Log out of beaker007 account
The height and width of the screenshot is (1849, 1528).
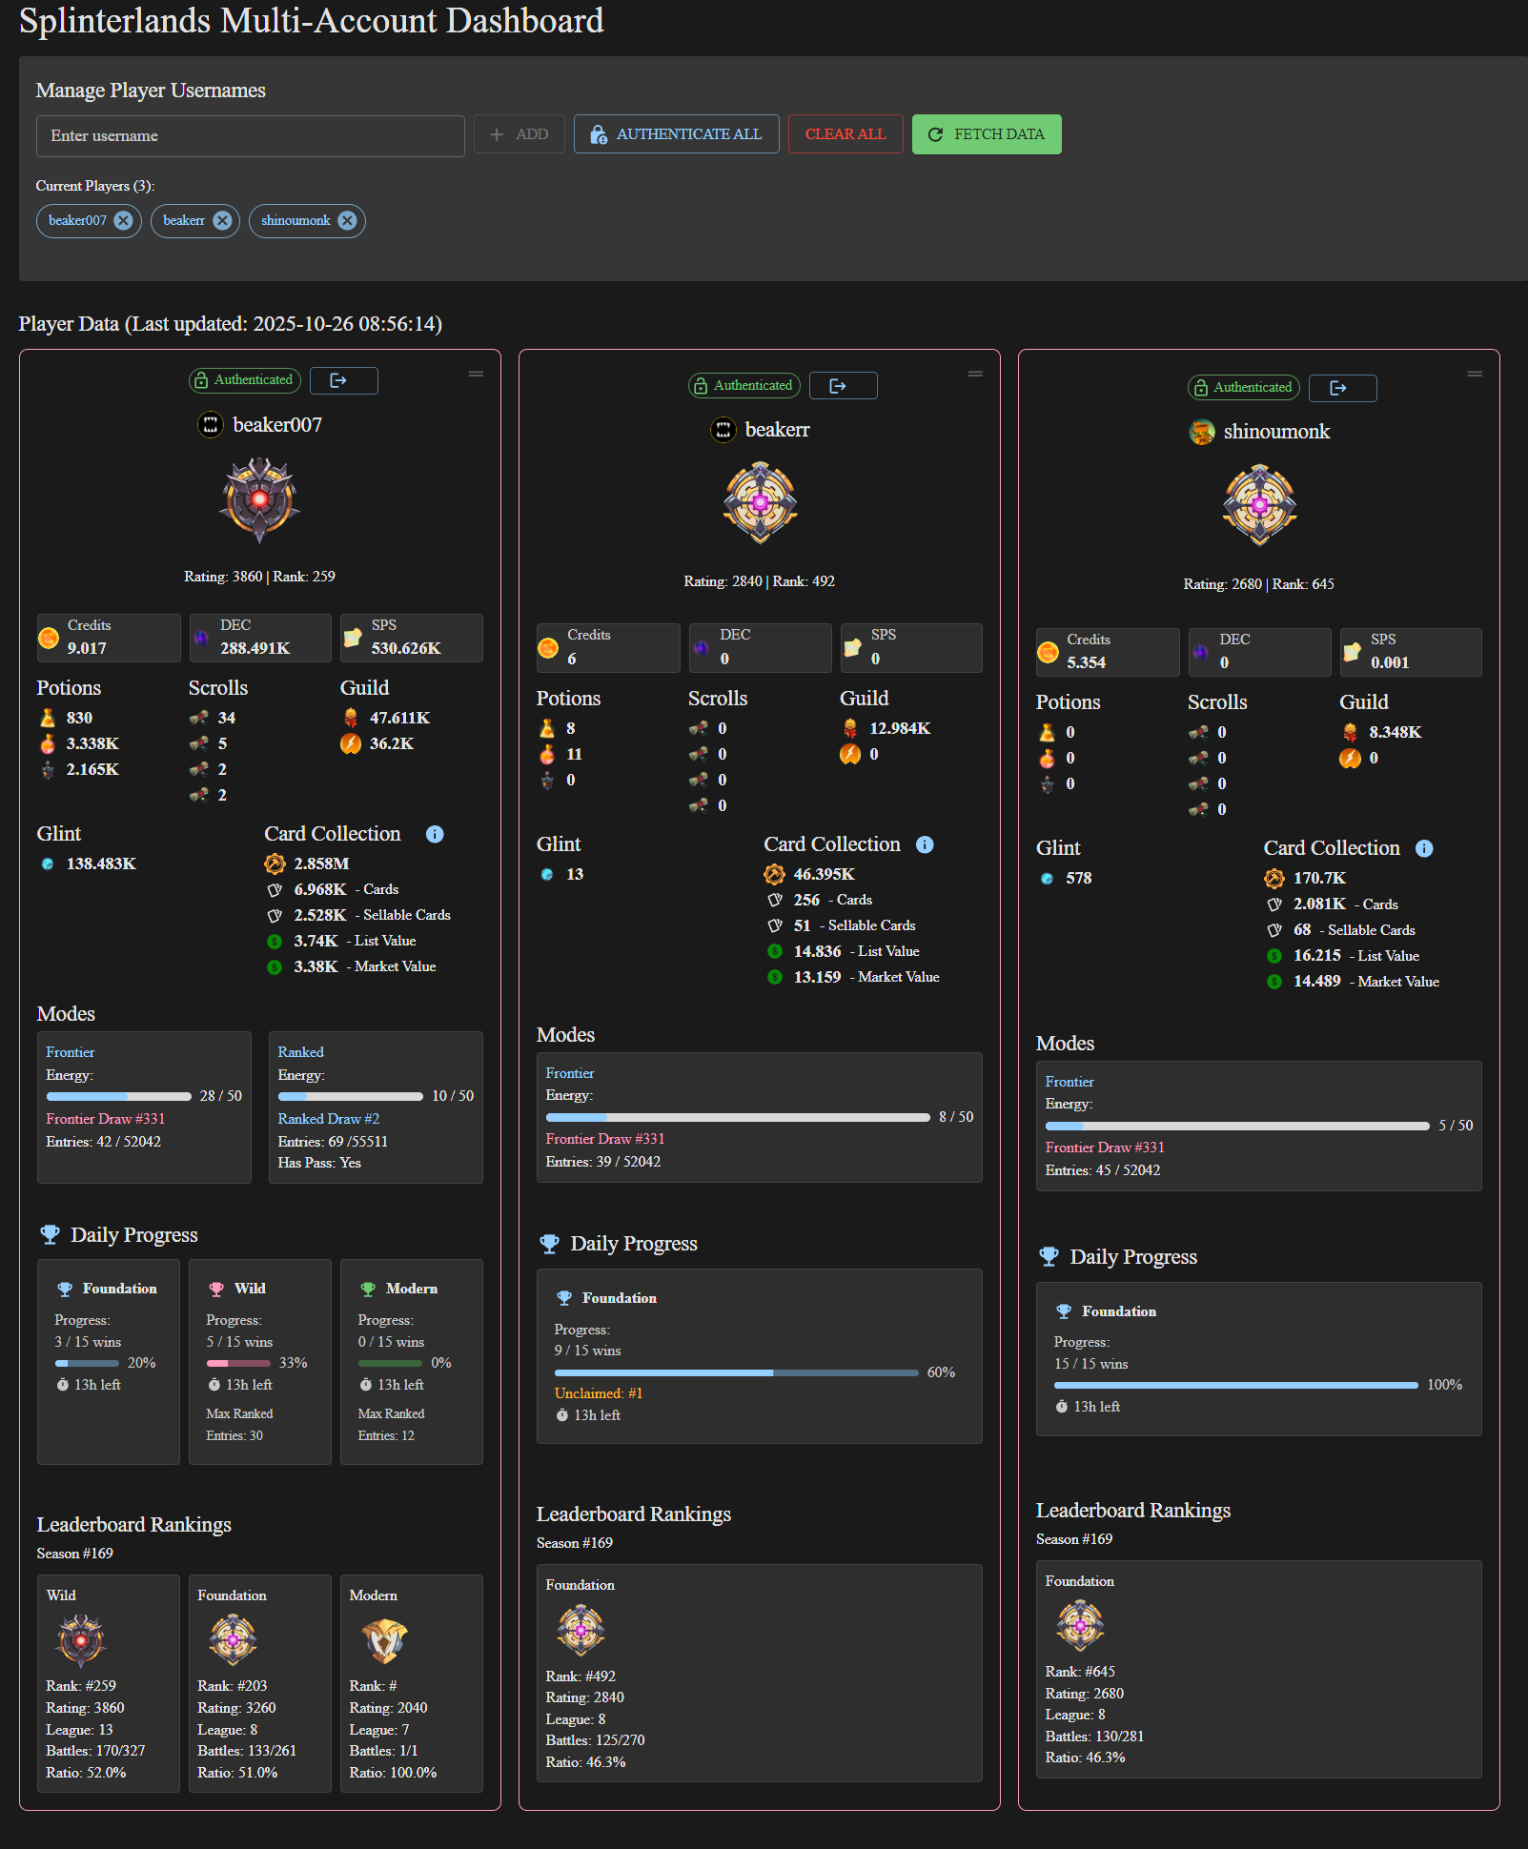(343, 380)
